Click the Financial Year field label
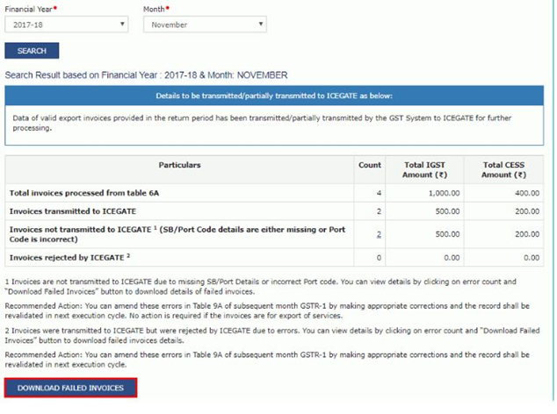Image resolution: width=557 pixels, height=414 pixels. (x=28, y=10)
